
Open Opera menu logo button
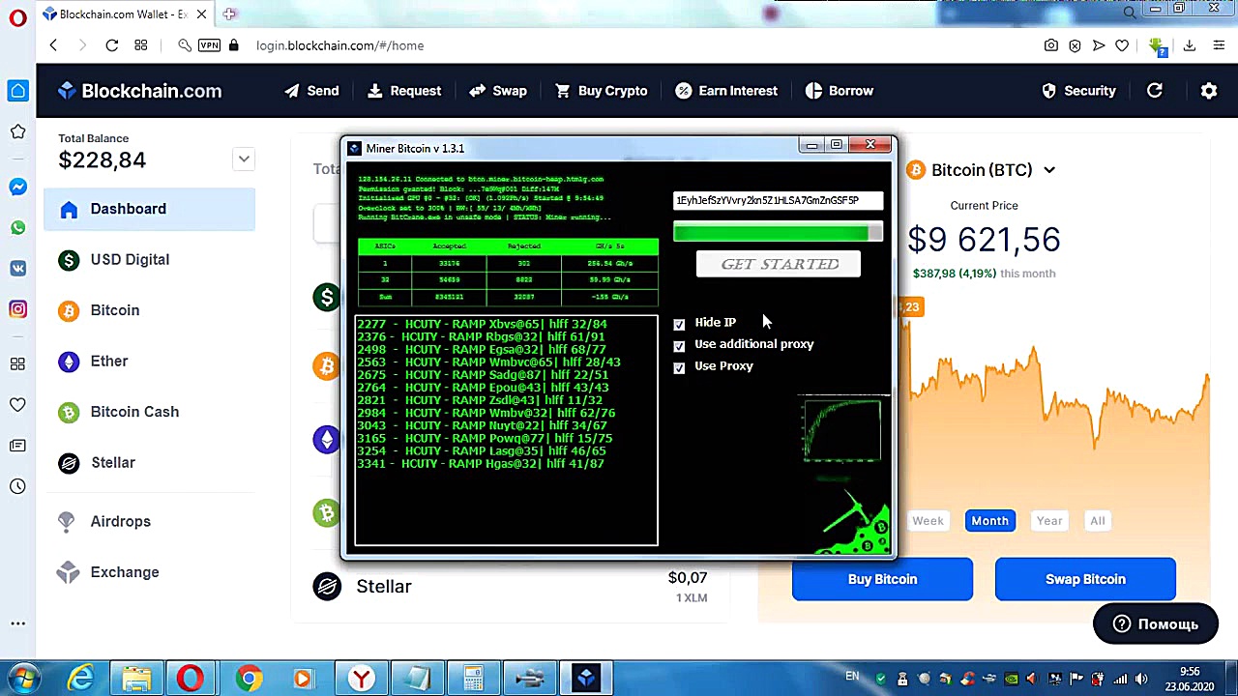[x=17, y=18]
